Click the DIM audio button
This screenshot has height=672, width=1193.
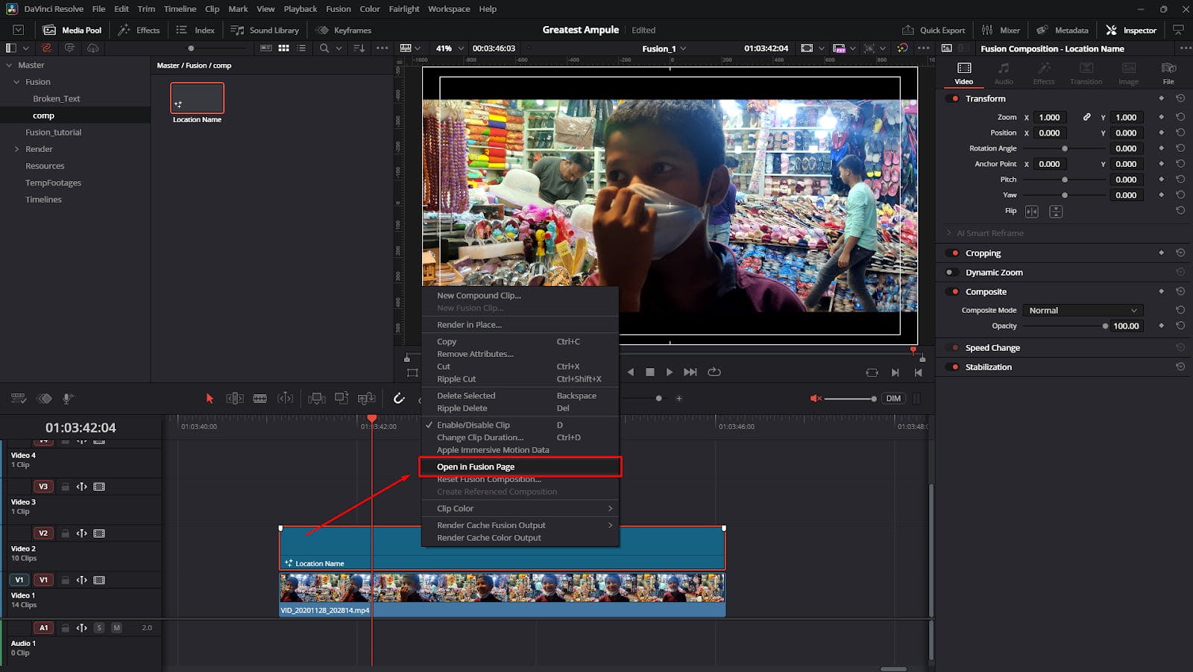tap(893, 399)
